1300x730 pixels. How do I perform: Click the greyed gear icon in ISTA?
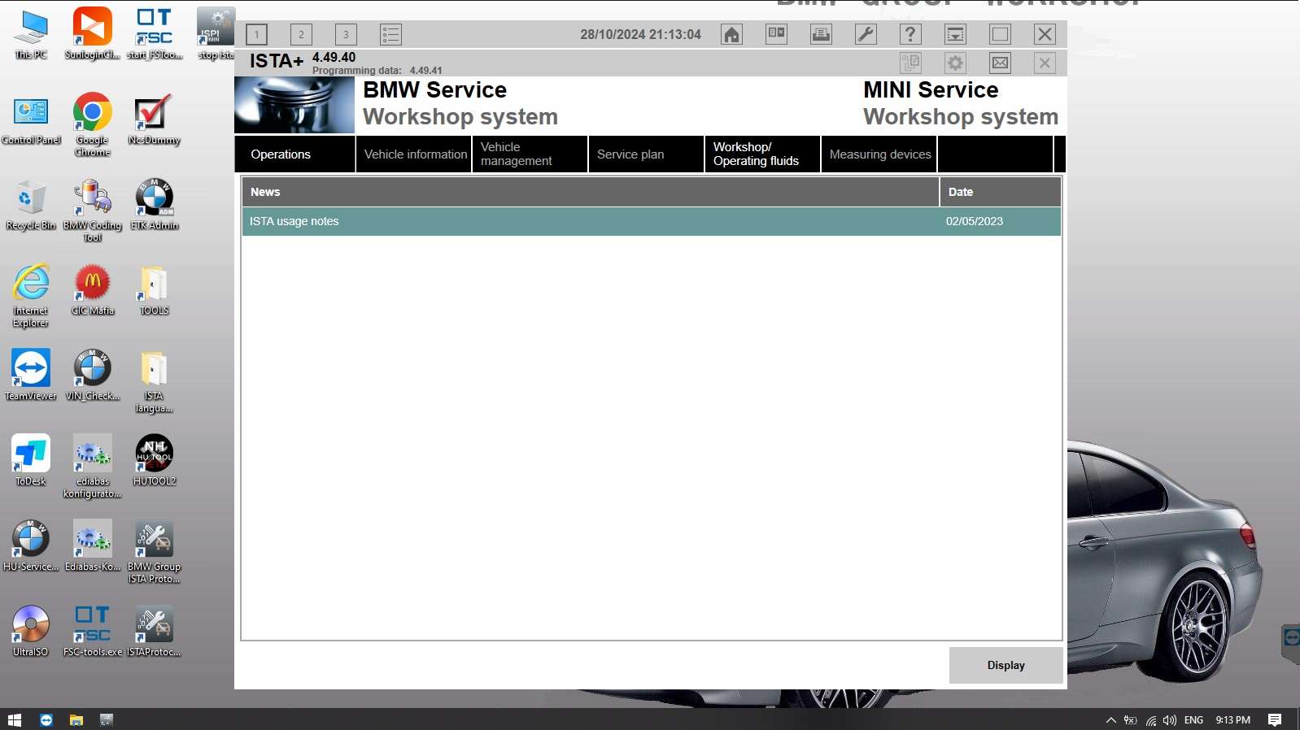click(956, 63)
